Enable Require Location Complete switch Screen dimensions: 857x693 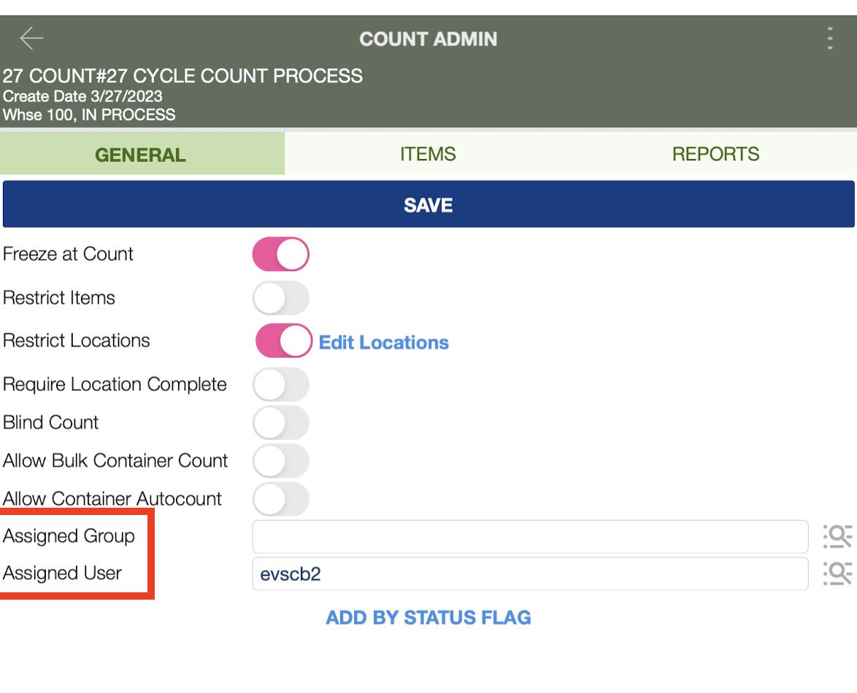(x=281, y=384)
